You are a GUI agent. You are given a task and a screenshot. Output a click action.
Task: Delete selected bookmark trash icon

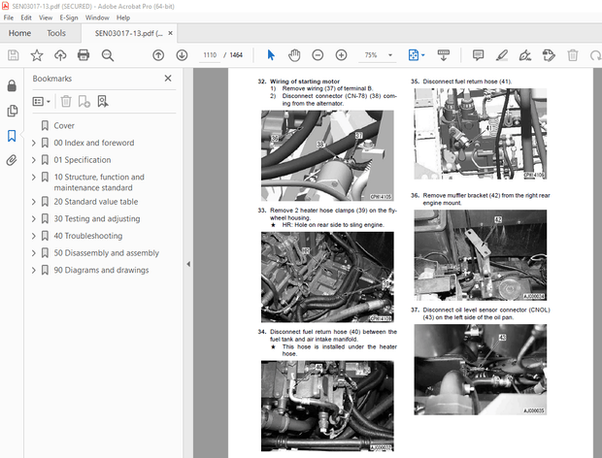(x=66, y=101)
